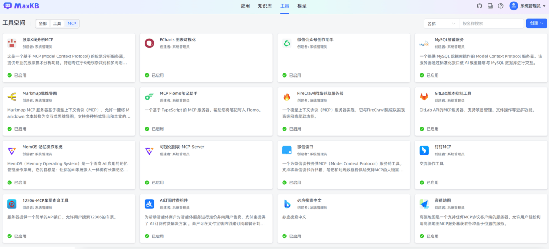Open the GitLab版本控制工具 title
Screen dimensions: 549x249
453,94
